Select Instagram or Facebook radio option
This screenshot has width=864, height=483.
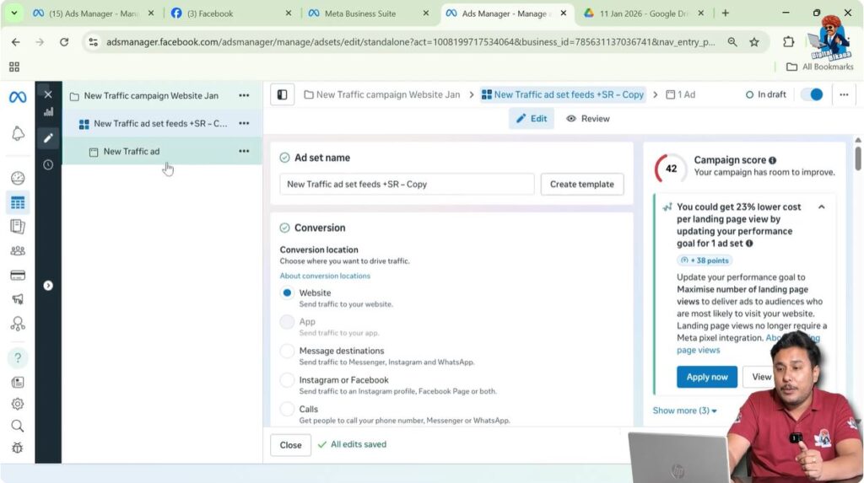pos(288,380)
